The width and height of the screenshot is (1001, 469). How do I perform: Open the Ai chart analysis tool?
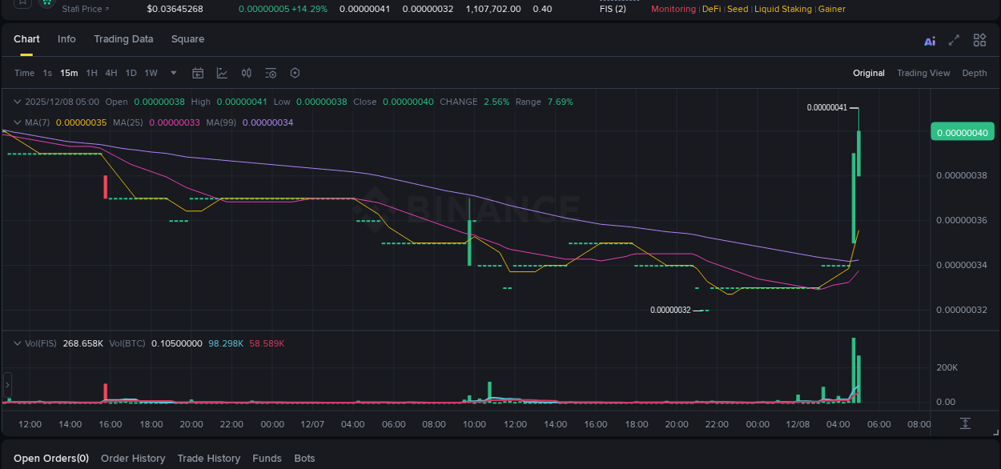point(930,40)
